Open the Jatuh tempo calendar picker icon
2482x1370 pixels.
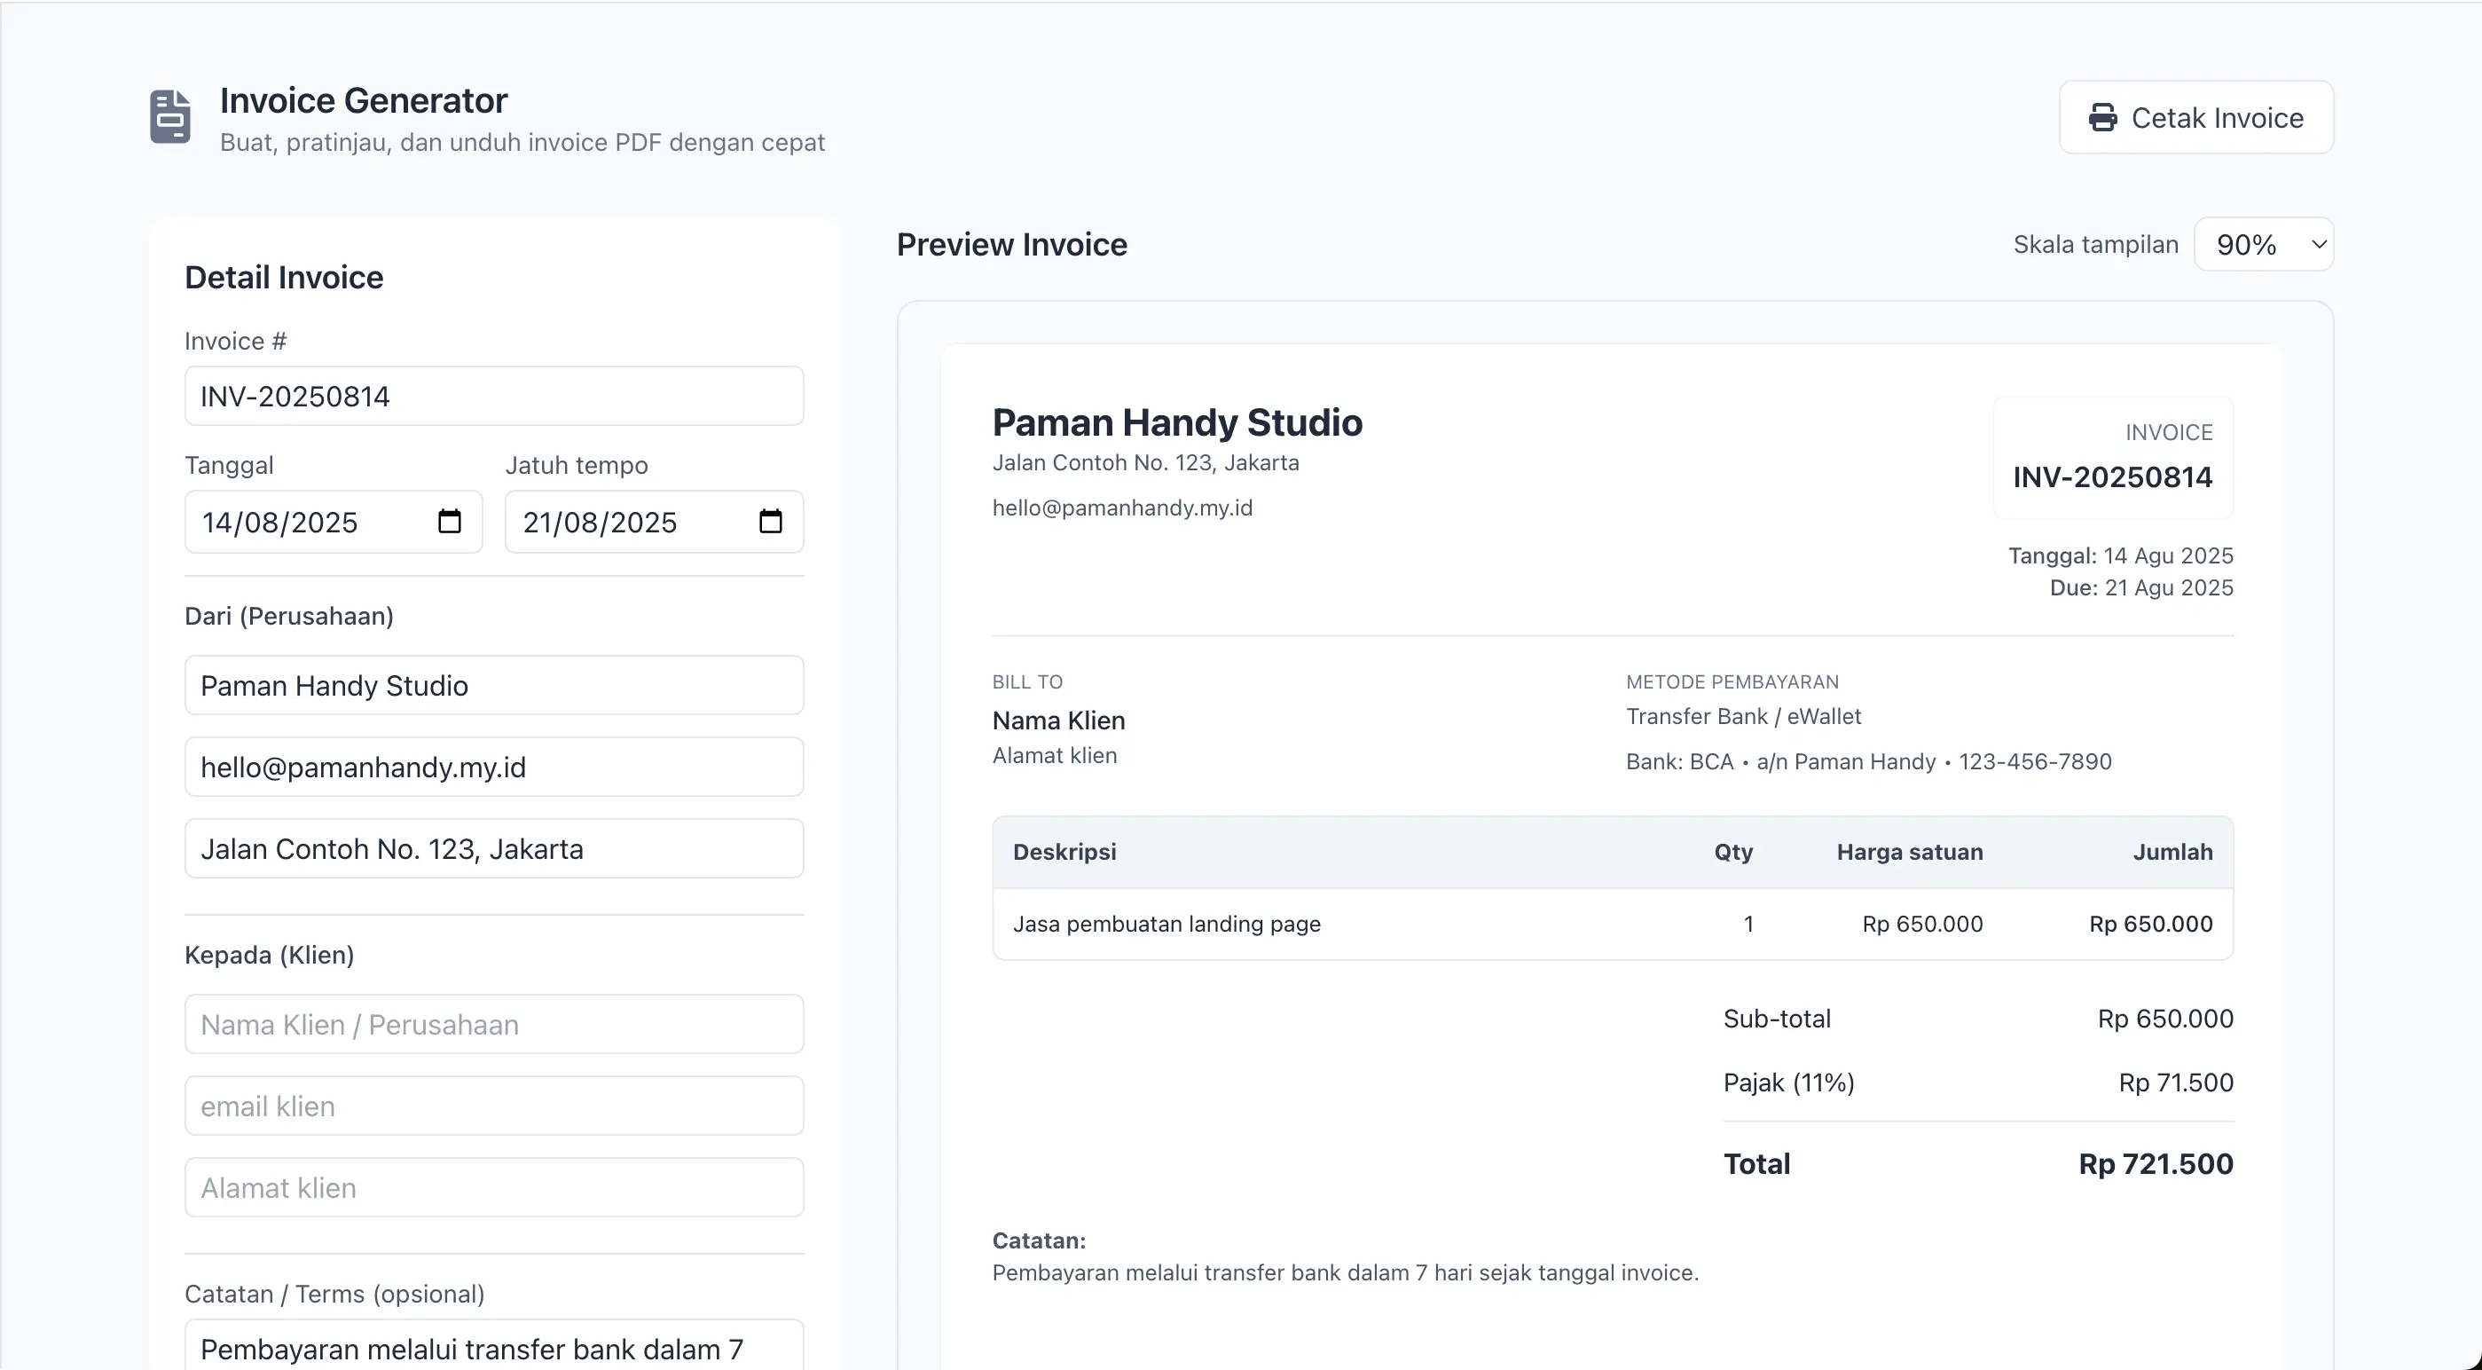(770, 522)
